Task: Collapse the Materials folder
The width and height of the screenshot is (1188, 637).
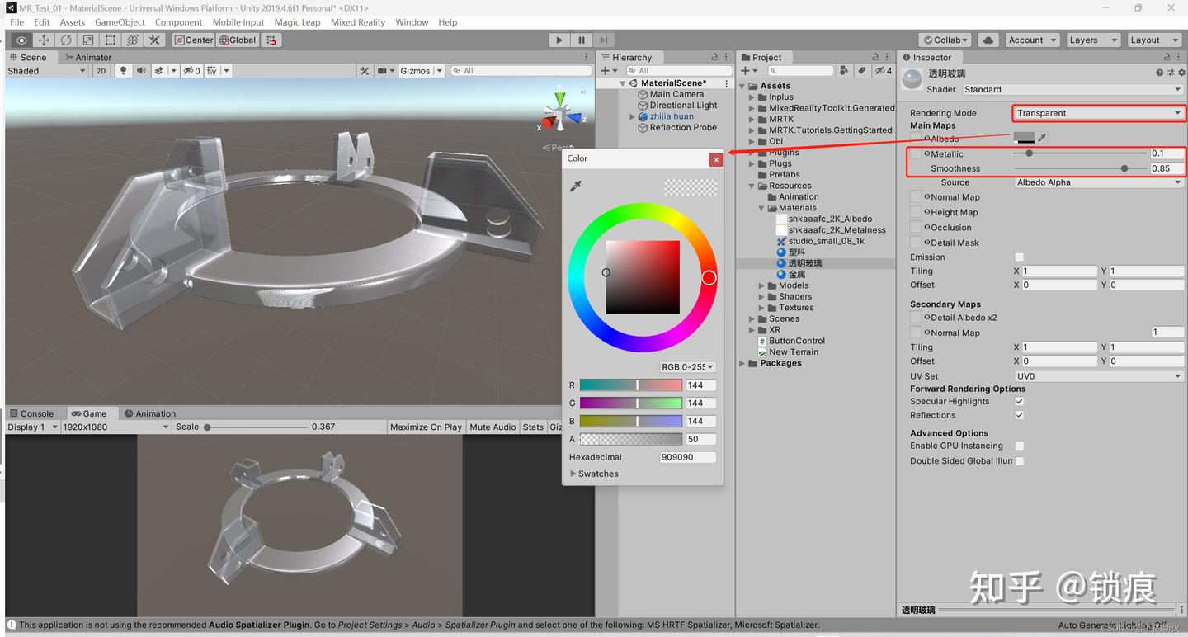Action: 762,208
